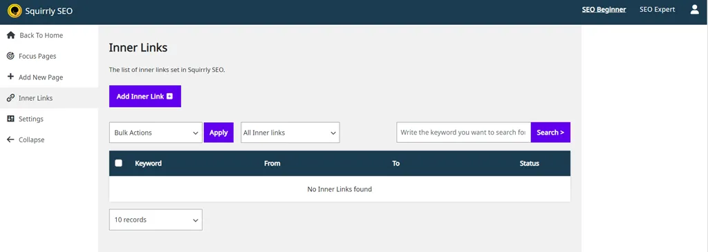Click the Settings sliders icon
Viewport: 708px width, 252px height.
click(x=11, y=119)
